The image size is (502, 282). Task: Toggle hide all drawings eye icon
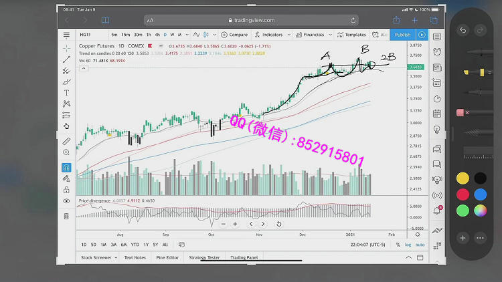tap(66, 200)
